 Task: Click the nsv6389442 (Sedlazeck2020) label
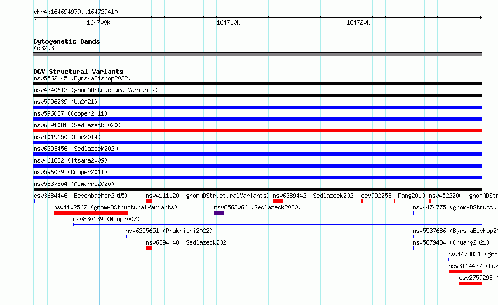(x=316, y=196)
